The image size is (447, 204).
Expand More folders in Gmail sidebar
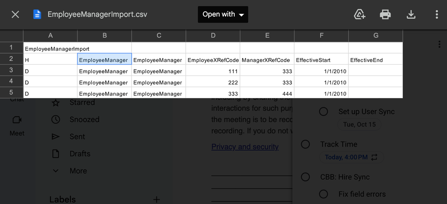[69, 171]
